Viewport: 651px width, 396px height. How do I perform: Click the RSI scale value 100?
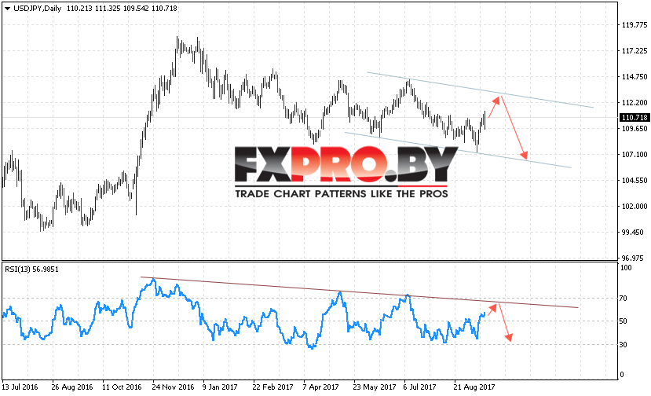626,268
